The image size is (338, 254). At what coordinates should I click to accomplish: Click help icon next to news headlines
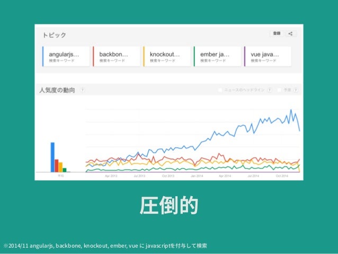(269, 90)
